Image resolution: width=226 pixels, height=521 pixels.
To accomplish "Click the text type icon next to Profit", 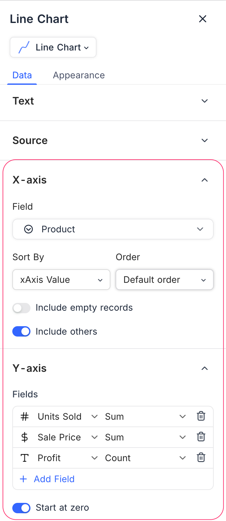I will [24, 458].
